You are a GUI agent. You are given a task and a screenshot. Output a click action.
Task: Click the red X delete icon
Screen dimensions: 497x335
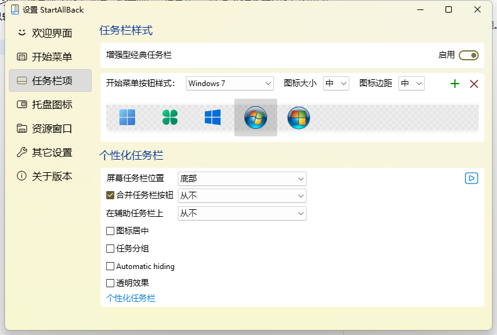coord(474,84)
